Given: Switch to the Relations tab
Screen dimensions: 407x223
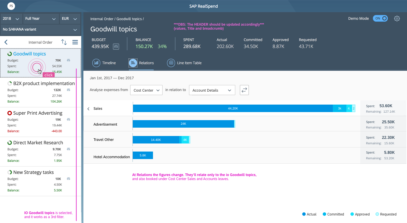Looking at the screenshot, I should click(141, 63).
